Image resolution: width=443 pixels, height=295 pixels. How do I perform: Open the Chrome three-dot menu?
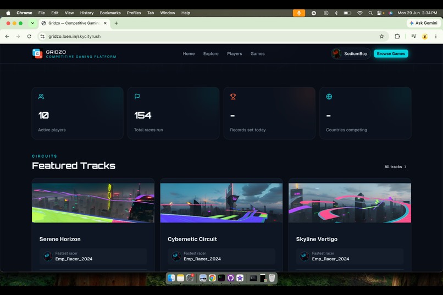[x=436, y=36]
